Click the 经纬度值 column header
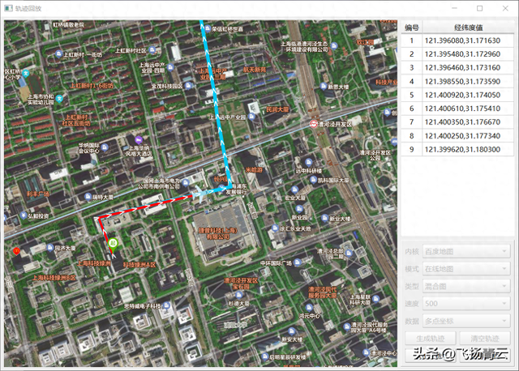Viewport: 519px width, 371px height. [468, 28]
